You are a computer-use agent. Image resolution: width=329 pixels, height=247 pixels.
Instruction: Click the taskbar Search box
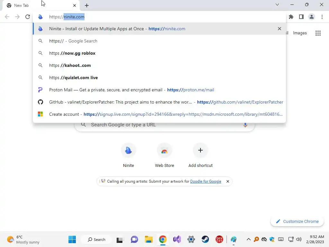click(x=96, y=239)
